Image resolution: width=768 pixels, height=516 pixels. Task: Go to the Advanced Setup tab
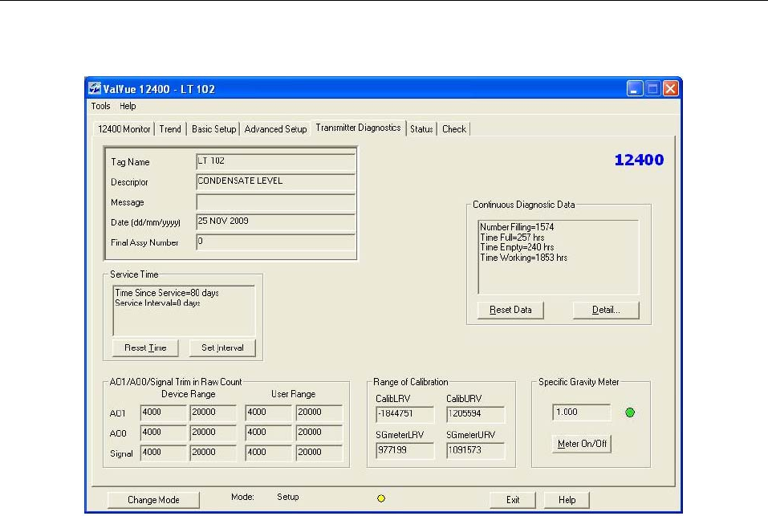tap(275, 129)
